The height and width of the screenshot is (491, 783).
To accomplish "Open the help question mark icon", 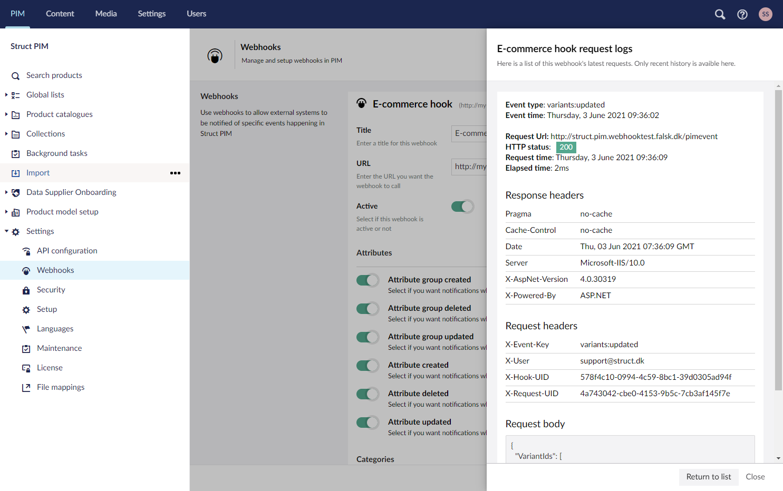I will 742,14.
